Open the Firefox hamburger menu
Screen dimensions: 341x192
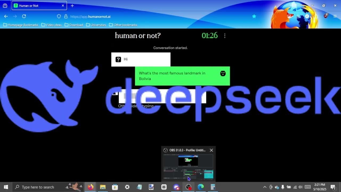tap(335, 16)
